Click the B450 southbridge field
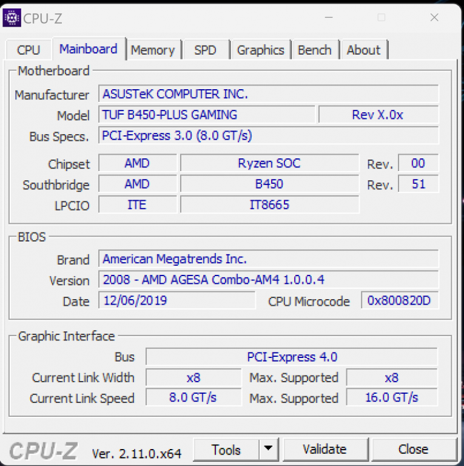 pos(270,184)
